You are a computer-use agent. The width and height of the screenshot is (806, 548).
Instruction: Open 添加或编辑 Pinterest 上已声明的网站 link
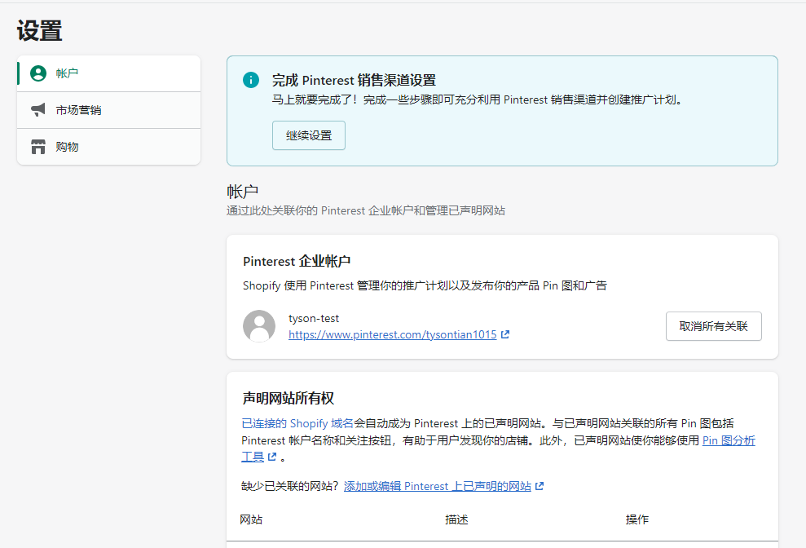(437, 486)
